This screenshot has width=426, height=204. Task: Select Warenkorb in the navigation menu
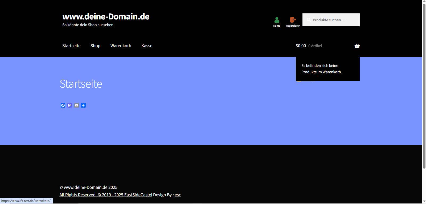(121, 46)
